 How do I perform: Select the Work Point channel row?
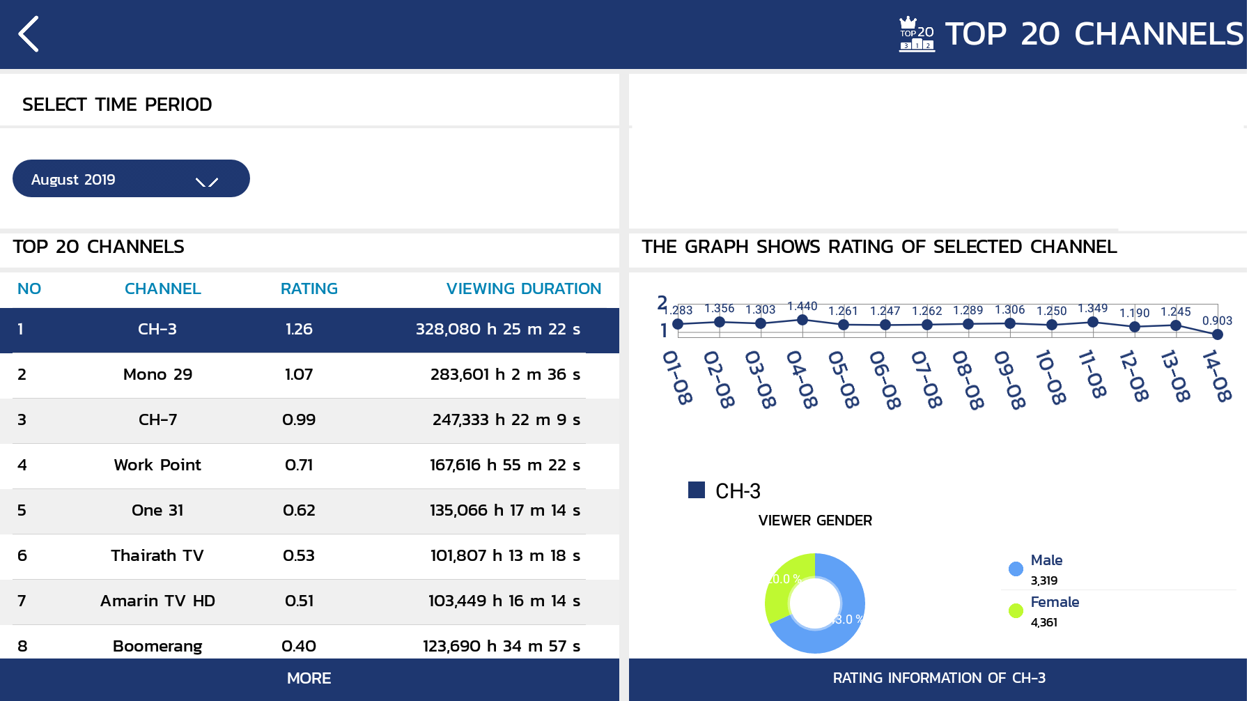pos(309,465)
